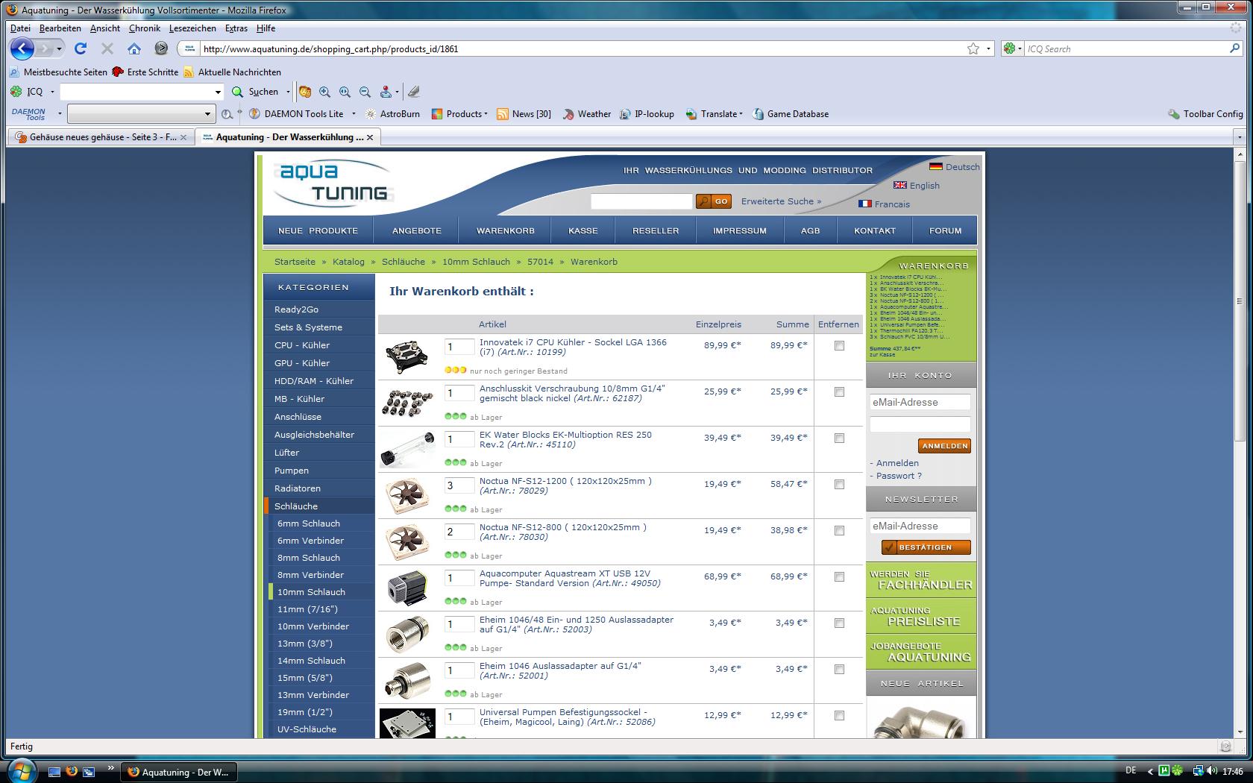Screen dimensions: 1253x783
Task: Click the GO search button
Action: 714,201
